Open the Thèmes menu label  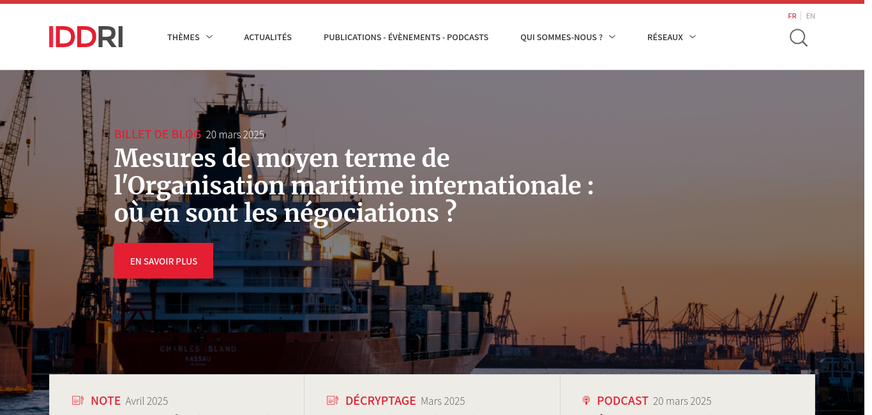tap(183, 37)
